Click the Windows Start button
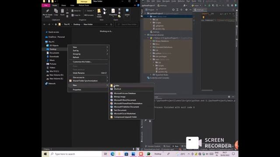This screenshot has width=280, height=157. tap(45, 154)
